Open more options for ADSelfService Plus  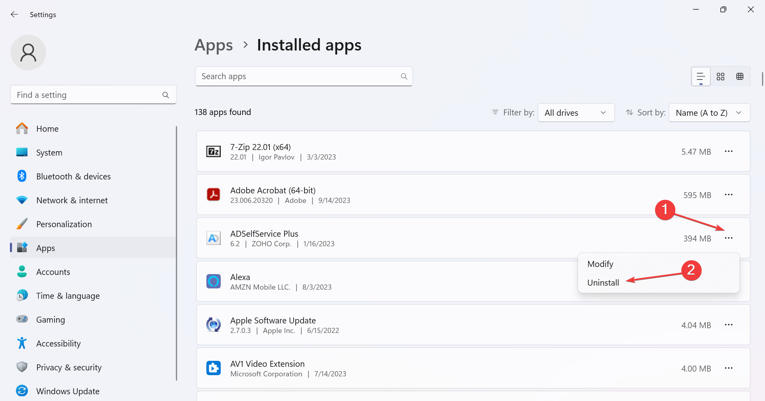(729, 238)
